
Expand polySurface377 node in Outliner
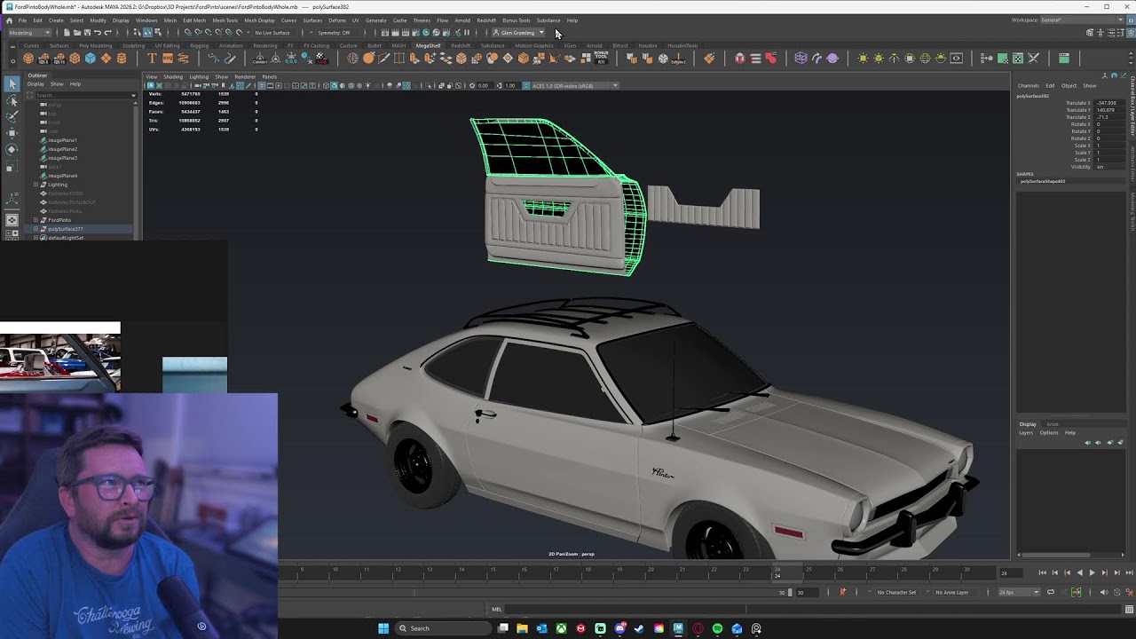coord(35,229)
